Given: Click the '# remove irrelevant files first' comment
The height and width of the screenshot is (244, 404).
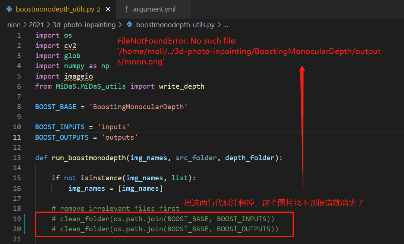Looking at the screenshot, I should pos(116,208).
